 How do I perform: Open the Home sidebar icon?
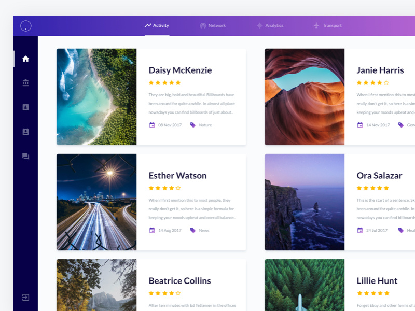[x=25, y=59]
